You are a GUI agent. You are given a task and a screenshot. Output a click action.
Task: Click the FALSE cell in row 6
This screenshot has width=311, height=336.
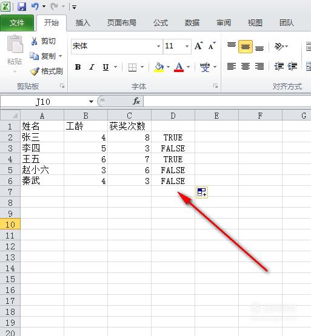point(173,180)
